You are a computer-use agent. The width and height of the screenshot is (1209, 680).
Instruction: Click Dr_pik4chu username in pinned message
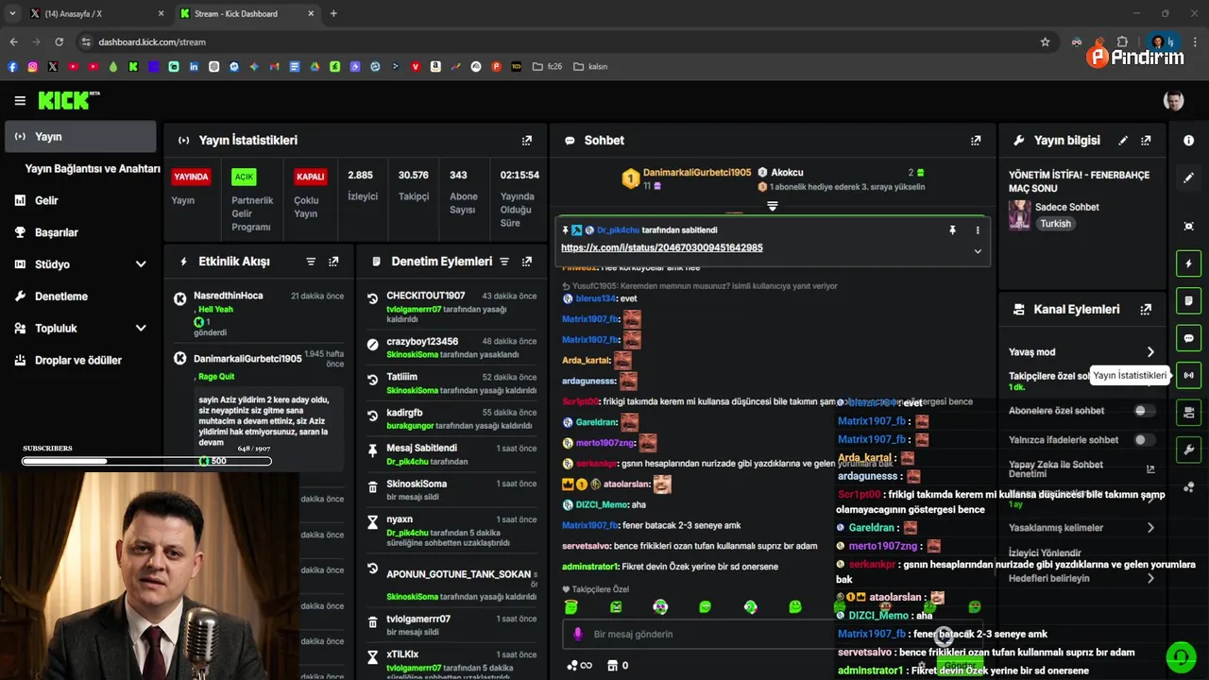click(x=618, y=229)
